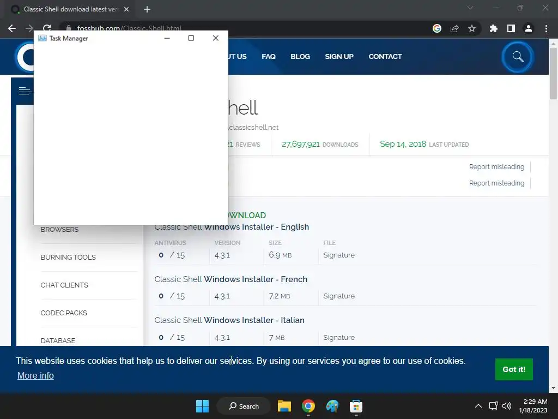Image resolution: width=558 pixels, height=419 pixels.
Task: Open Signature link for French installer
Action: tap(339, 296)
